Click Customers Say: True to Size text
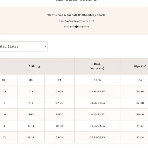The image size is (148, 148). click(76, 21)
